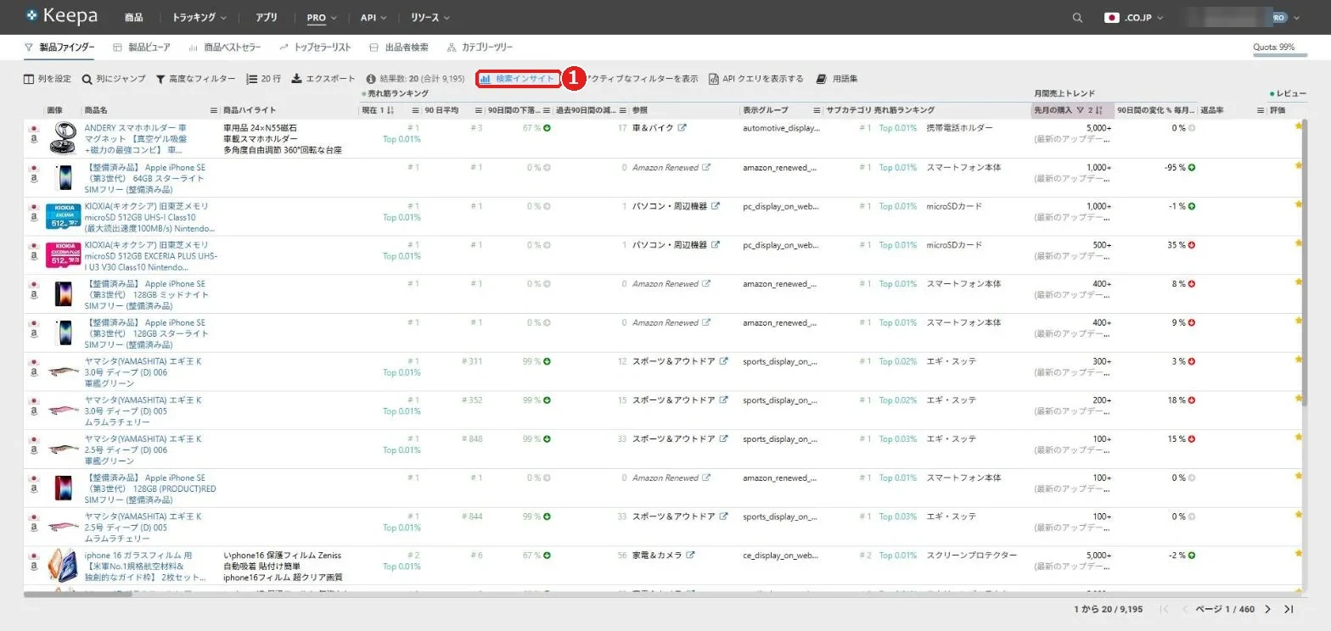Screen dimensions: 1331x631
Task: Click the Amazon icon on ANDERY row
Action: click(x=34, y=138)
